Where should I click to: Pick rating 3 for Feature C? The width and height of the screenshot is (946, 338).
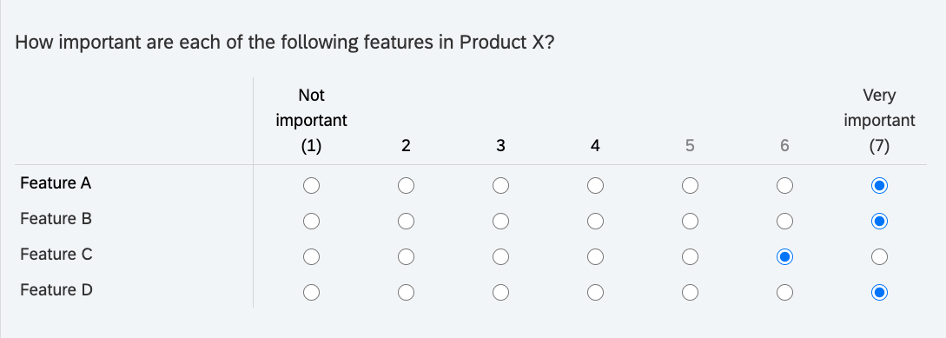[x=500, y=257]
